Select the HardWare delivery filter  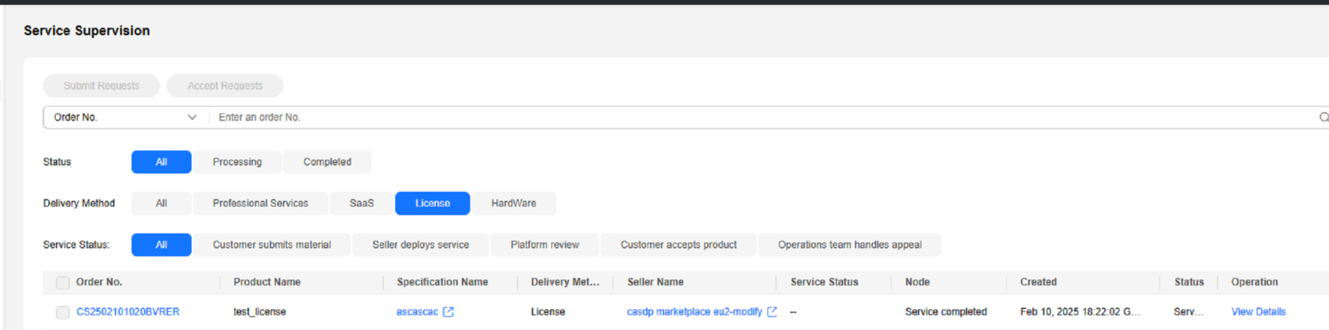(513, 204)
